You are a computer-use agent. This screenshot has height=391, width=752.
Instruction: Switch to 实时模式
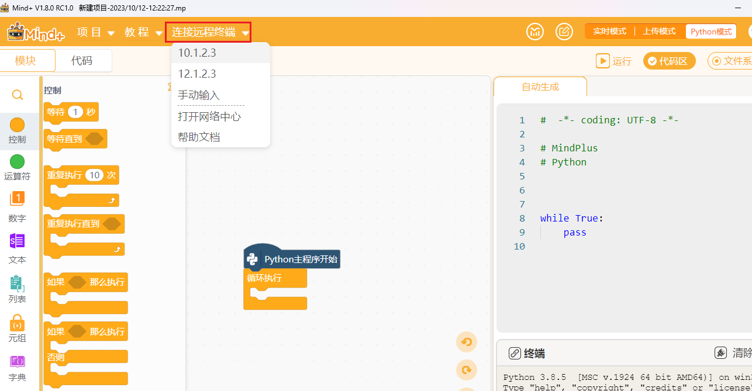pyautogui.click(x=609, y=32)
